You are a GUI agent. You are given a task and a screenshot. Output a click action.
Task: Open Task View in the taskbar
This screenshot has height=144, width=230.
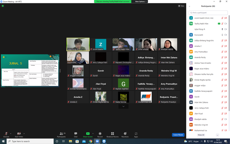pos(64,141)
